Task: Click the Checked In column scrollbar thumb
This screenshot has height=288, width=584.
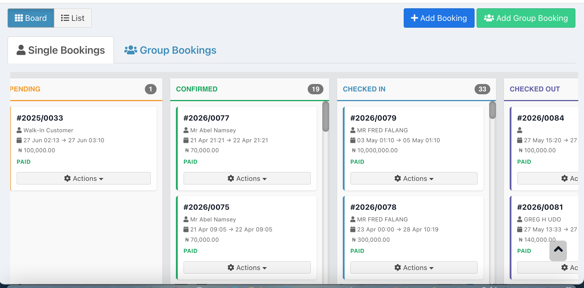Action: point(493,110)
